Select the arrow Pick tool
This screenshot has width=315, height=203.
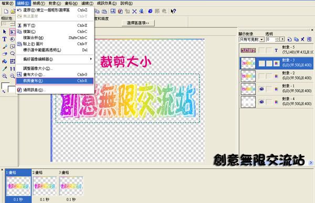(4, 31)
